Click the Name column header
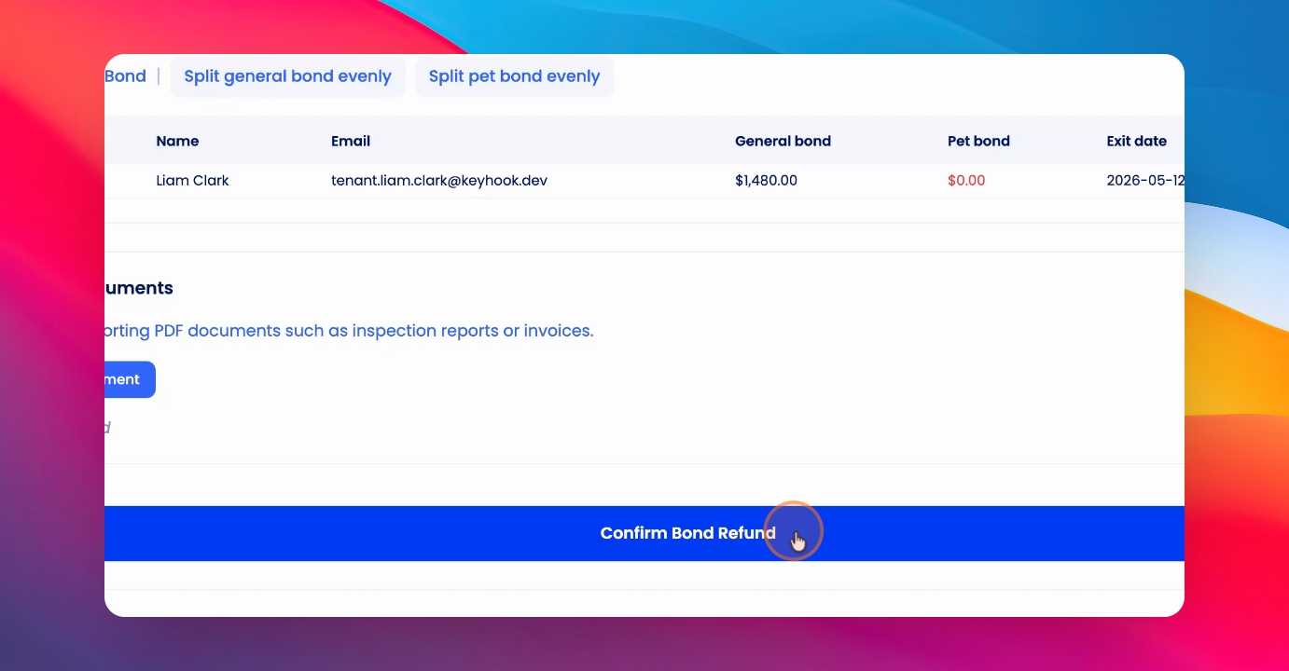 coord(177,142)
